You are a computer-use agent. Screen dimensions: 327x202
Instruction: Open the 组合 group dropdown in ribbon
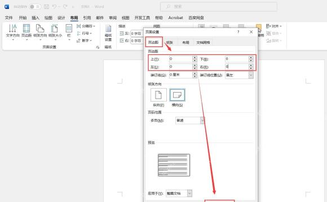[274, 33]
